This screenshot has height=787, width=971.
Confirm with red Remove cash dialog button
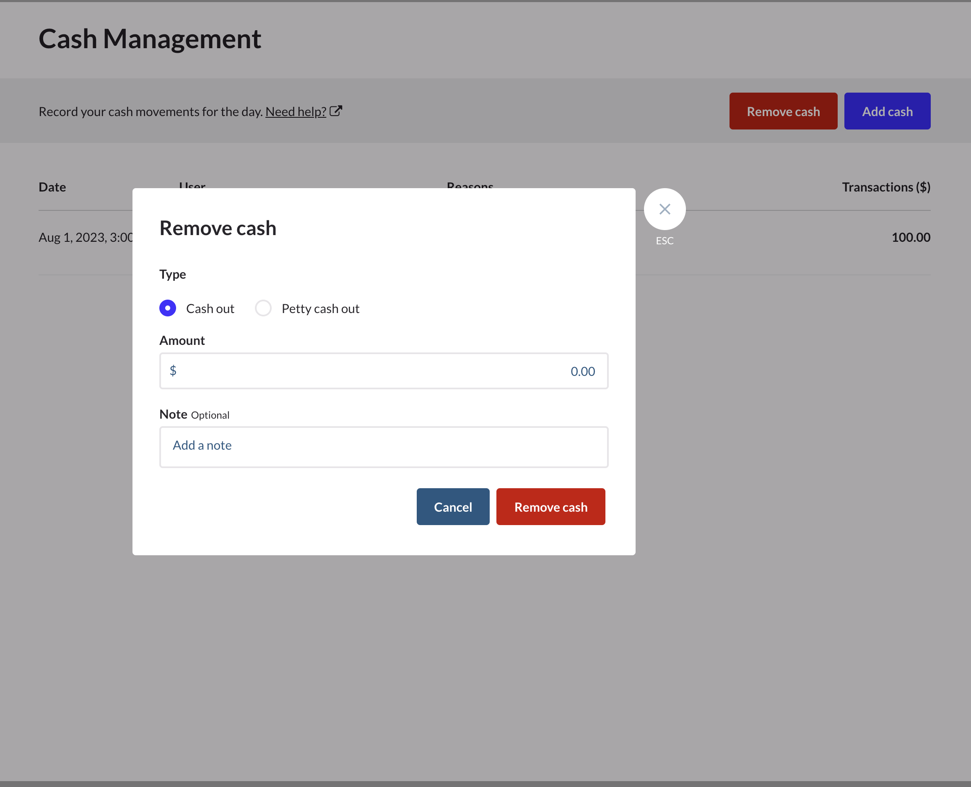pyautogui.click(x=550, y=507)
